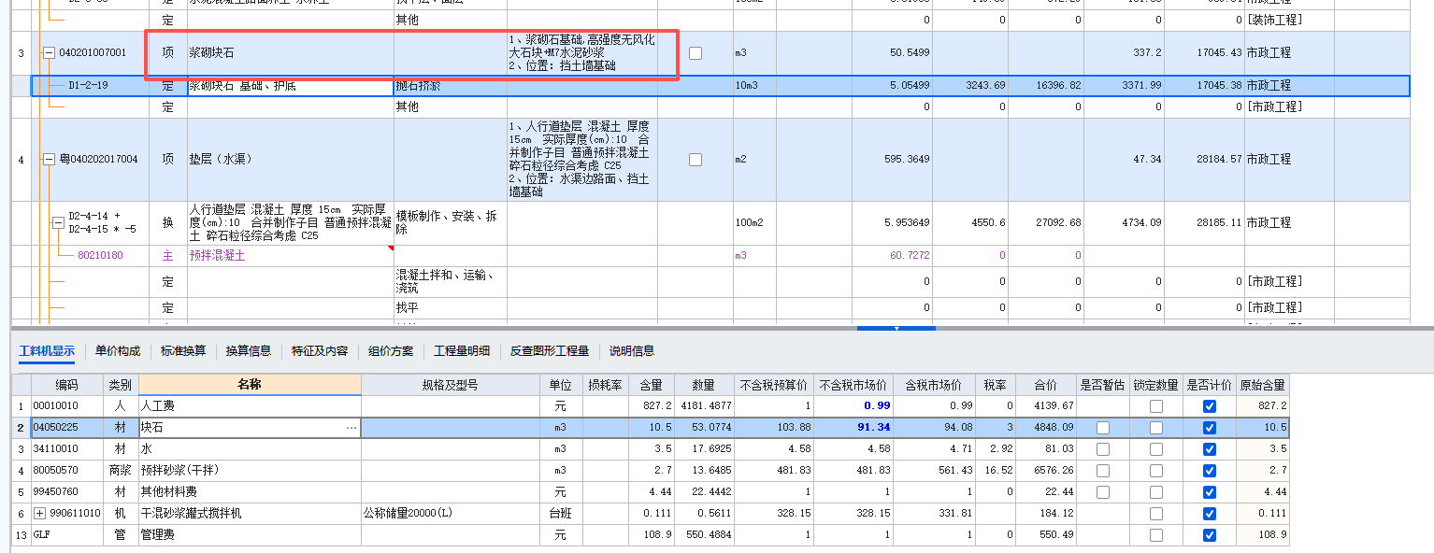Select the 浆砌块石 基础、护底 name cell

pyautogui.click(x=291, y=86)
